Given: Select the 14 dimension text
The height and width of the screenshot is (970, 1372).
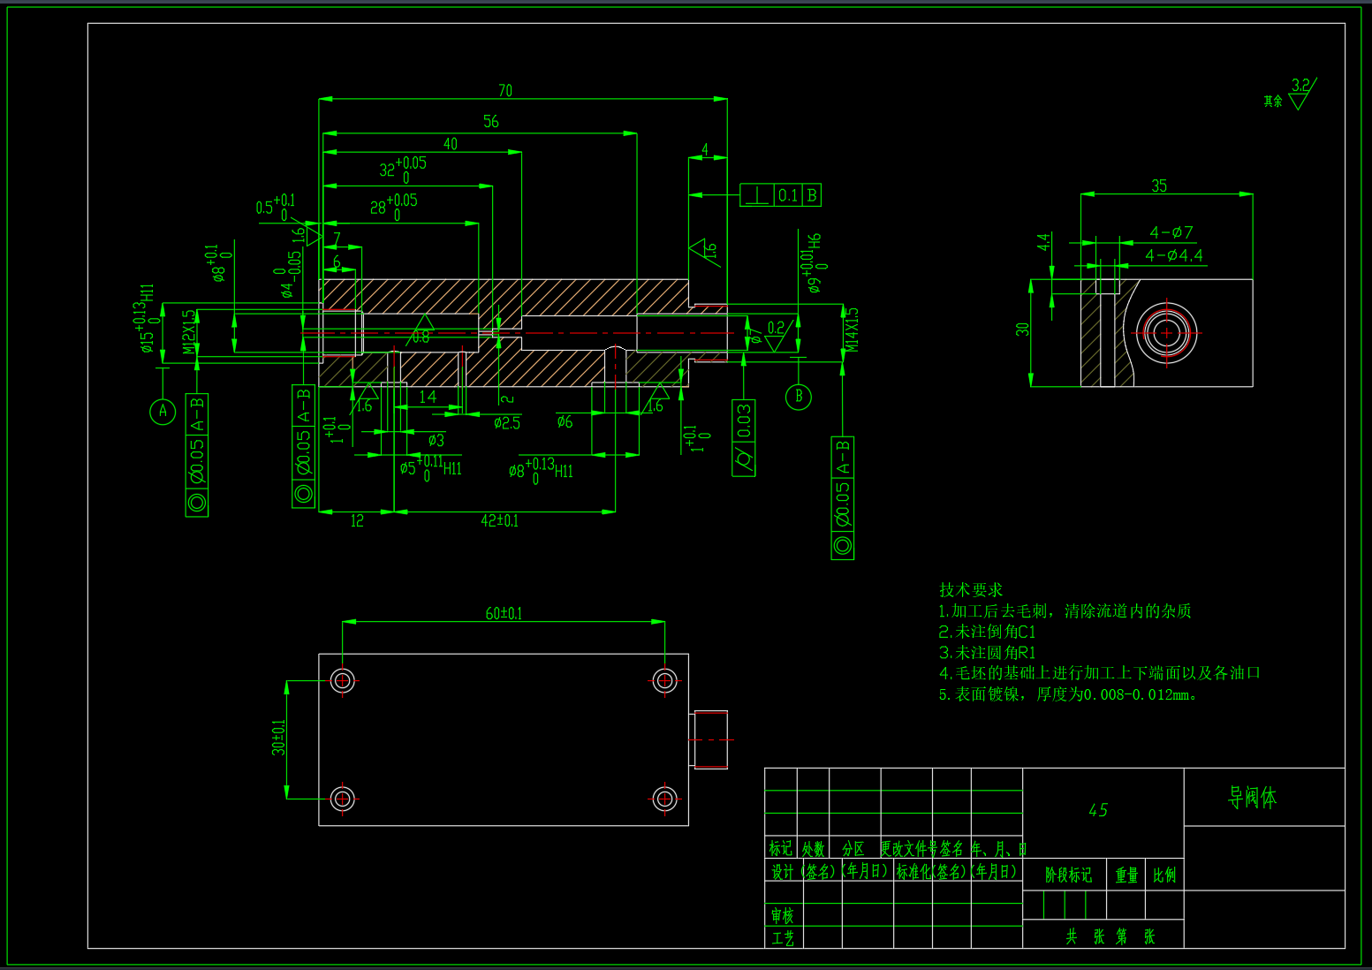Looking at the screenshot, I should (x=428, y=397).
